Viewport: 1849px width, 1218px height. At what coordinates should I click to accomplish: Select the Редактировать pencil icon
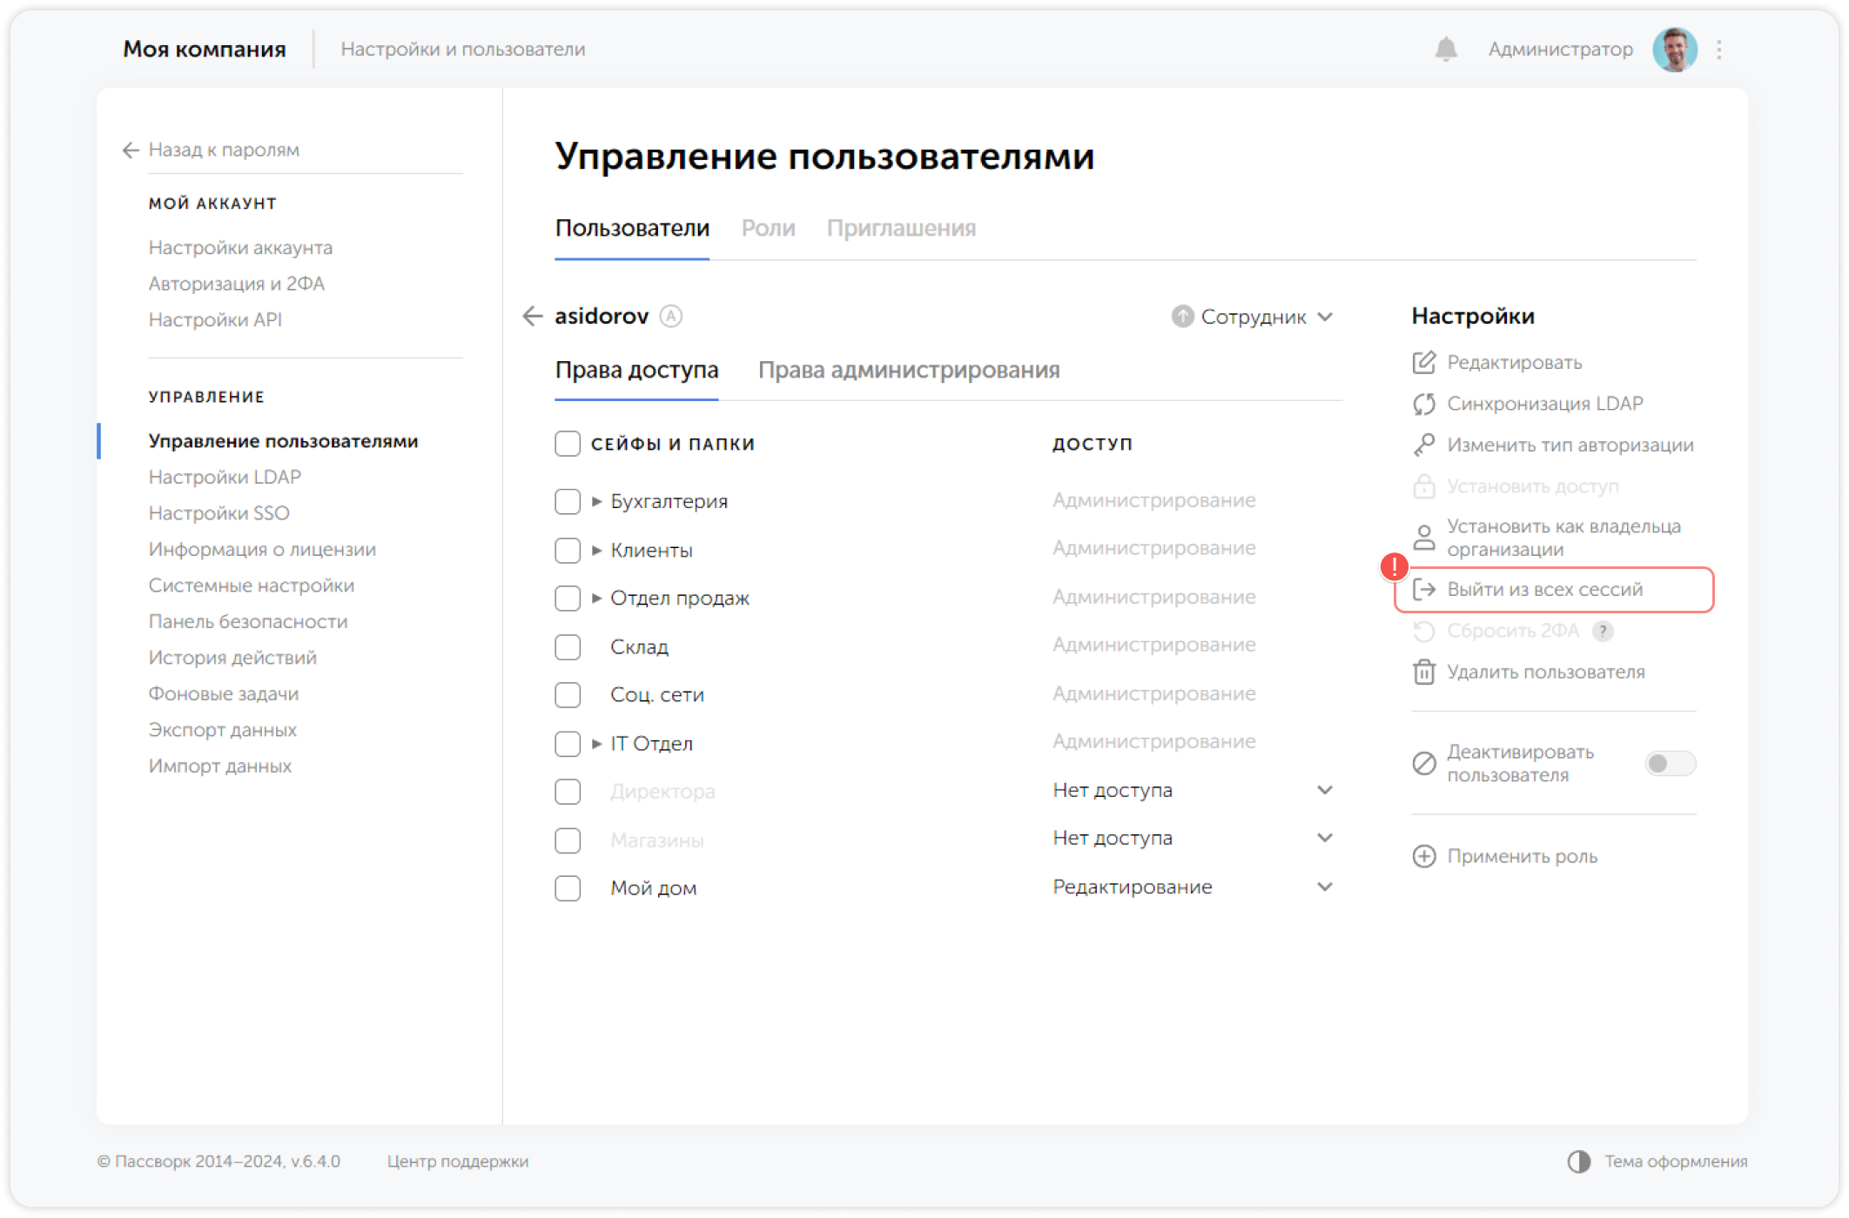(x=1423, y=363)
